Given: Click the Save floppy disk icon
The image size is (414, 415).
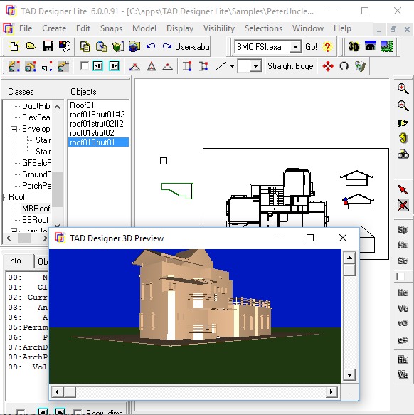Looking at the screenshot, I should 48,46.
